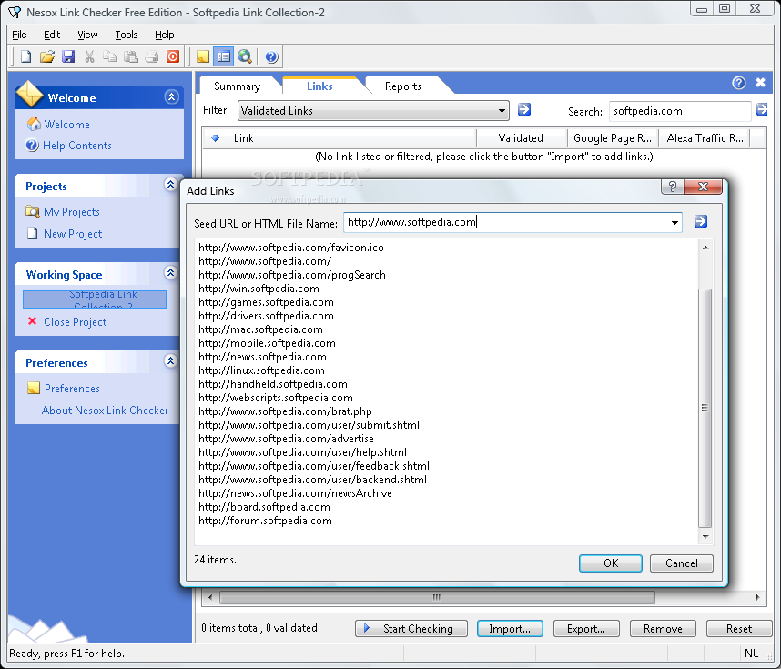Click the My Projects folder icon
This screenshot has height=669, width=781.
[x=33, y=212]
